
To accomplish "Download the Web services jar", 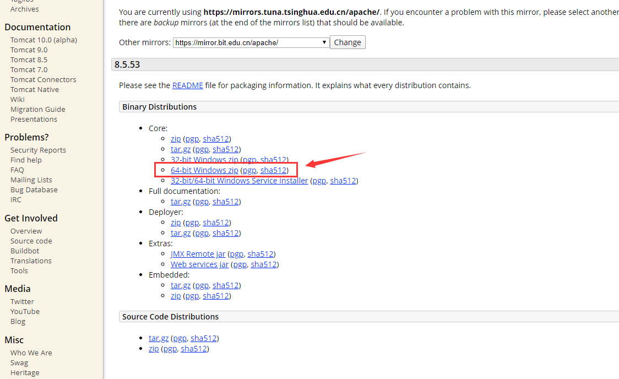I will (199, 264).
